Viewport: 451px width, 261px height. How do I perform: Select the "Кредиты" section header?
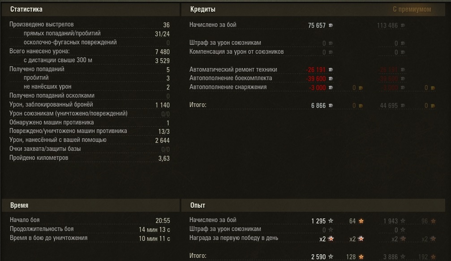point(202,9)
